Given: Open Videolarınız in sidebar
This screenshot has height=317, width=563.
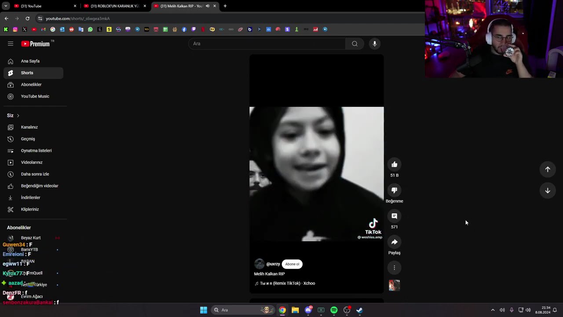Looking at the screenshot, I should tap(33, 162).
